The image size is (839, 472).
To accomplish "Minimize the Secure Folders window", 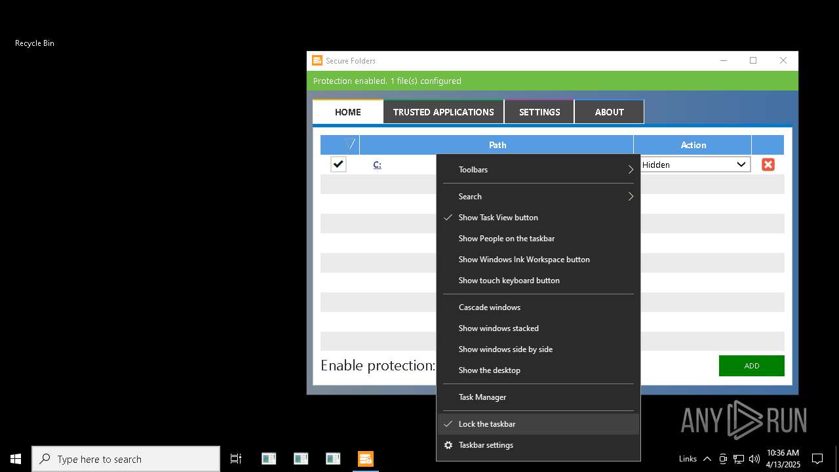I will click(x=724, y=60).
